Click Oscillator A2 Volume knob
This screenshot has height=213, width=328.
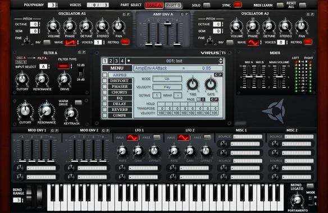(x=236, y=26)
